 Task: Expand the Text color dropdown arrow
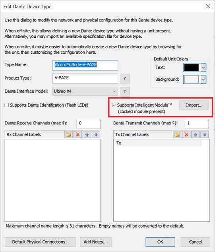[x=203, y=68]
